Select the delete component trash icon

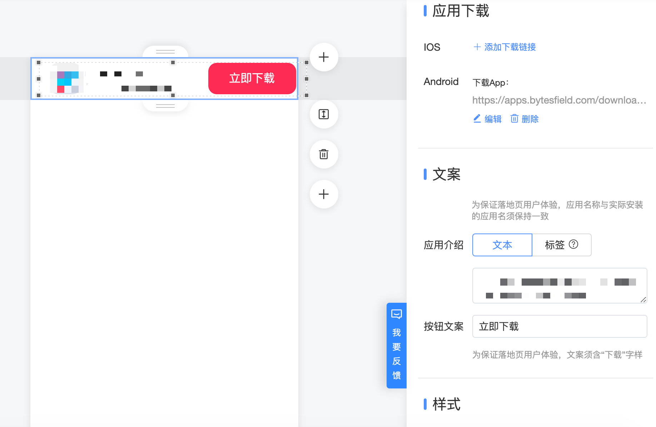(323, 154)
